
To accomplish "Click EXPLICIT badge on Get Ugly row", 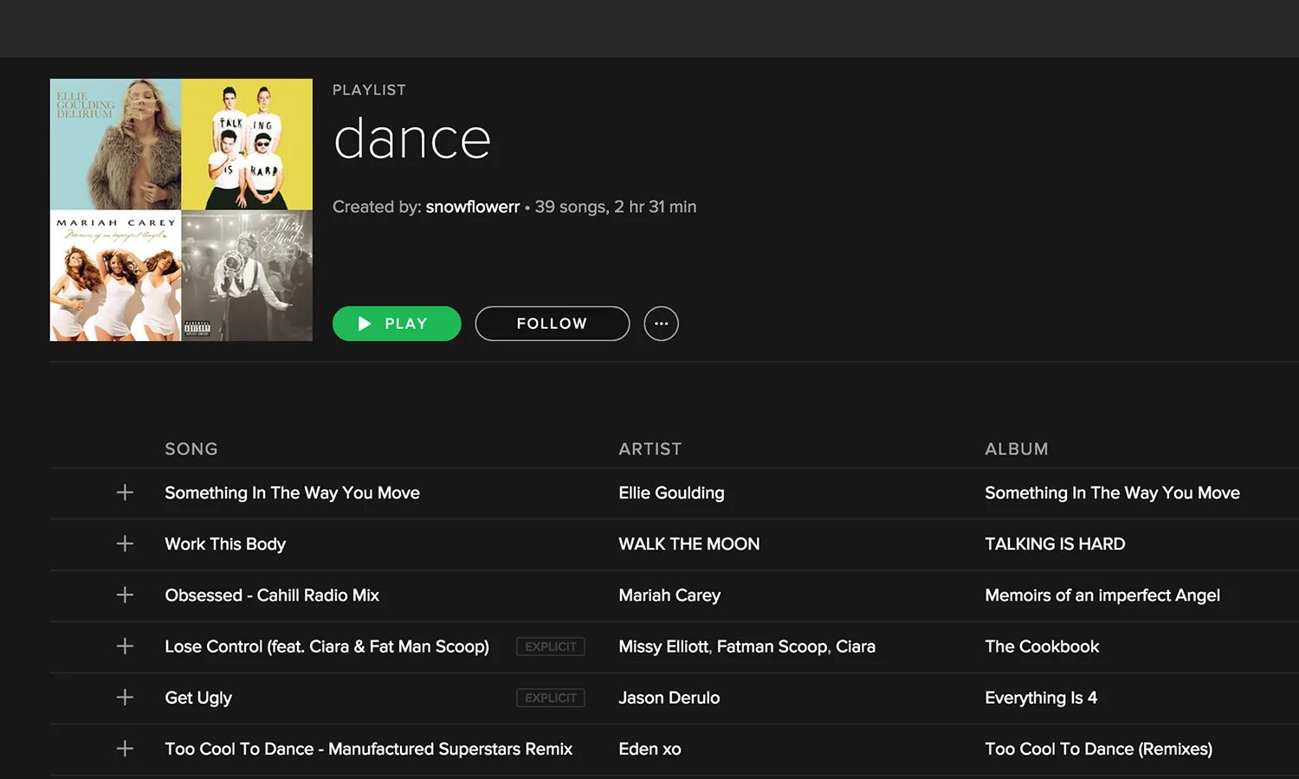I will (551, 698).
